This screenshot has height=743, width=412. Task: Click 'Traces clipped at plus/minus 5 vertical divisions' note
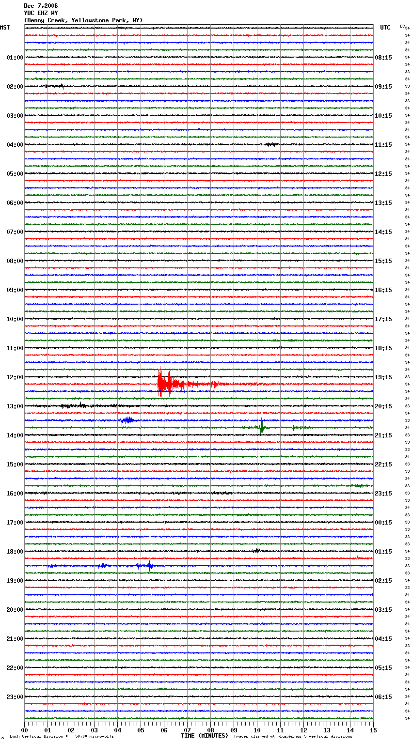[x=293, y=736]
